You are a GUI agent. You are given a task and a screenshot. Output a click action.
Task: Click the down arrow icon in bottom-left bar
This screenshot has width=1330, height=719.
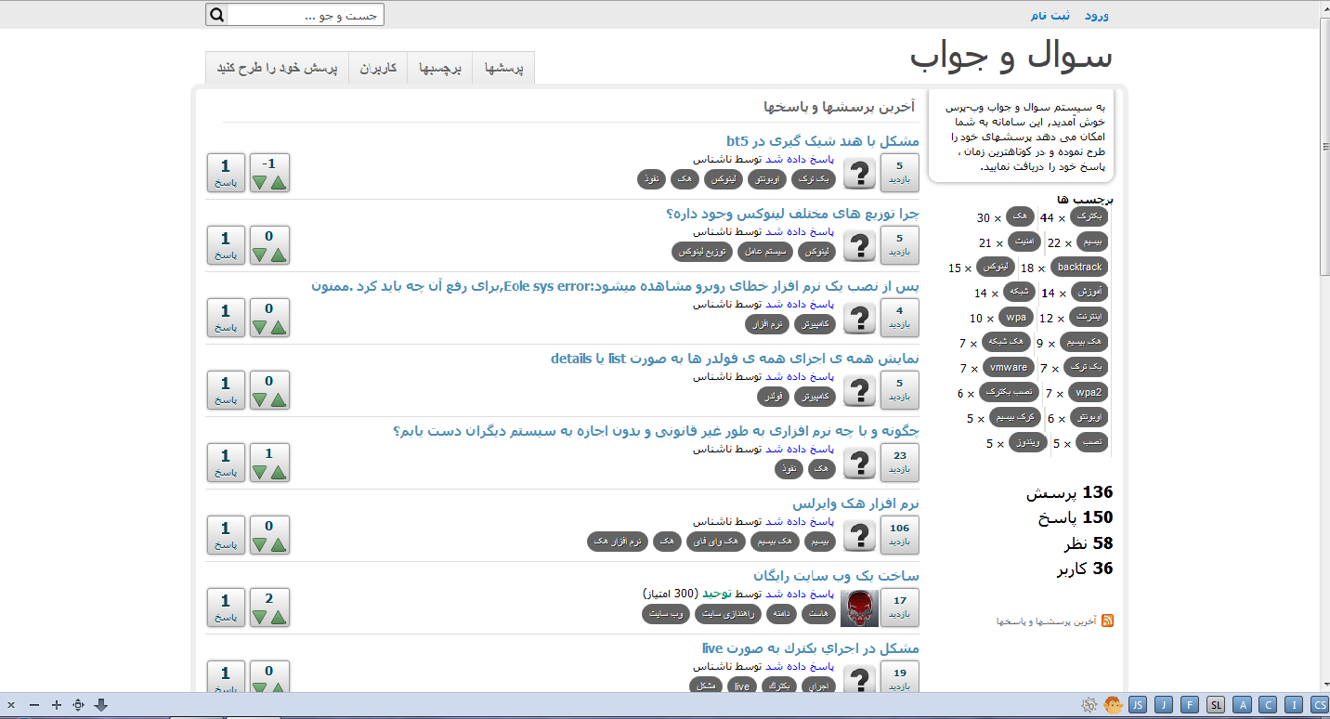101,705
